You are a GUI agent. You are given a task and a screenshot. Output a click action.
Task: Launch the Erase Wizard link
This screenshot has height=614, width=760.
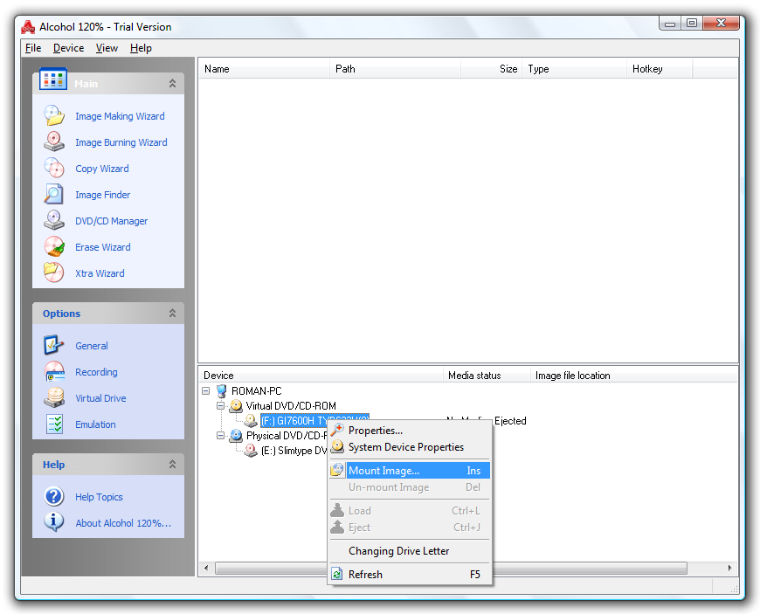tap(103, 247)
